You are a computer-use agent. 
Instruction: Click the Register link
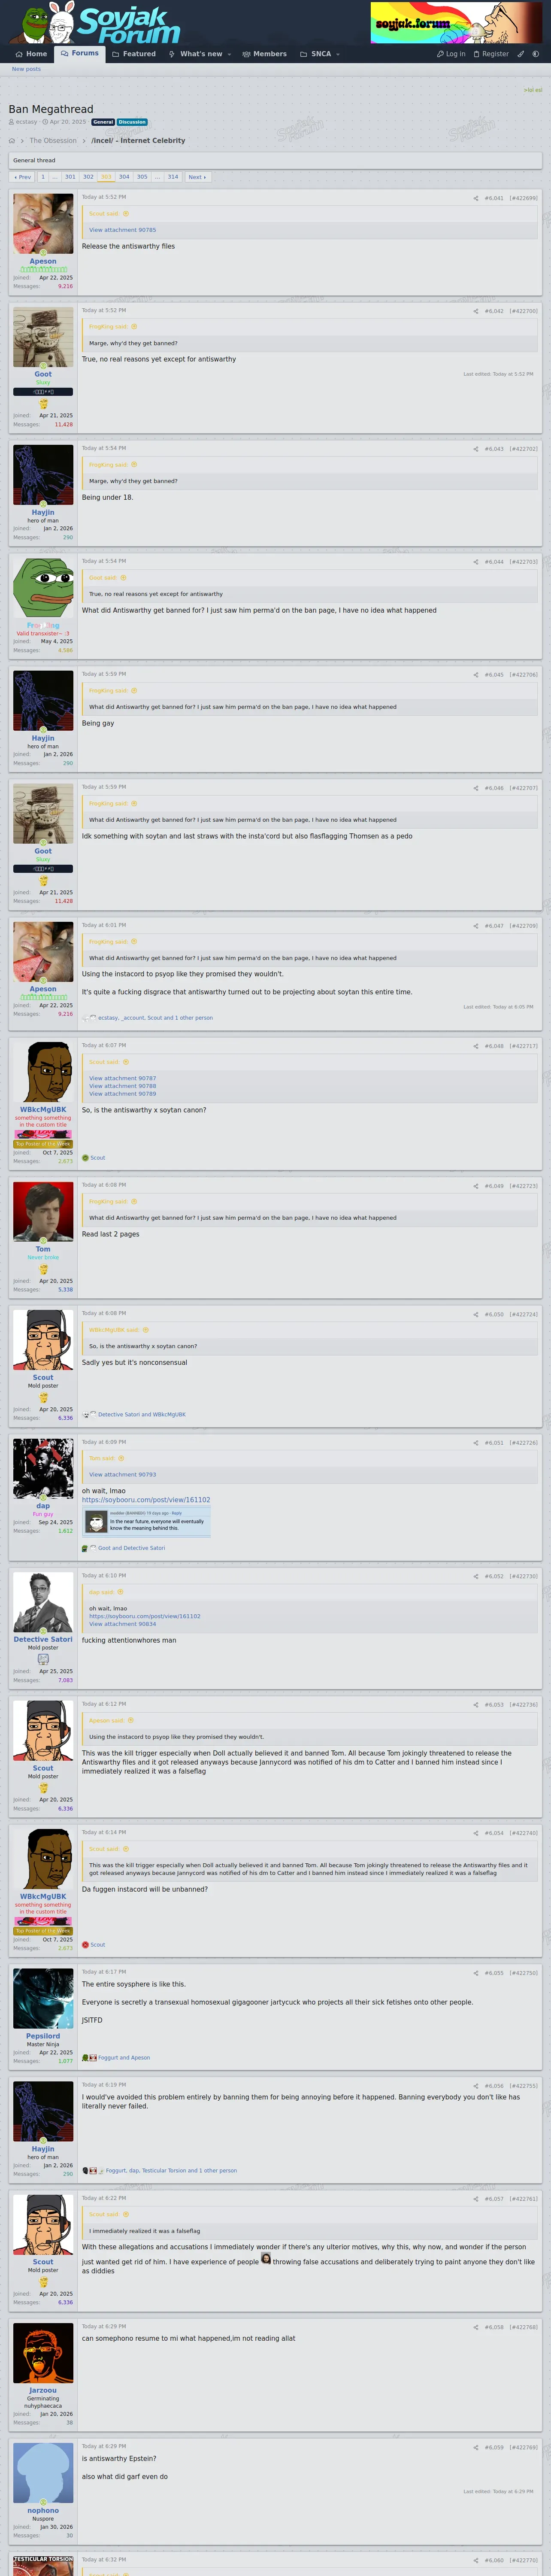491,54
